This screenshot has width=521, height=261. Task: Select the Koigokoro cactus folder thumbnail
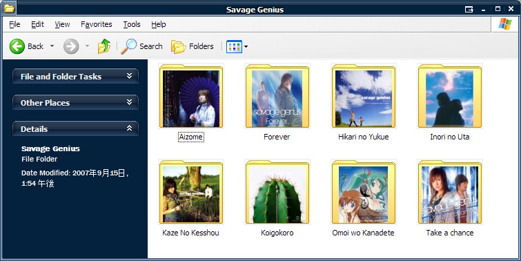pos(277,192)
